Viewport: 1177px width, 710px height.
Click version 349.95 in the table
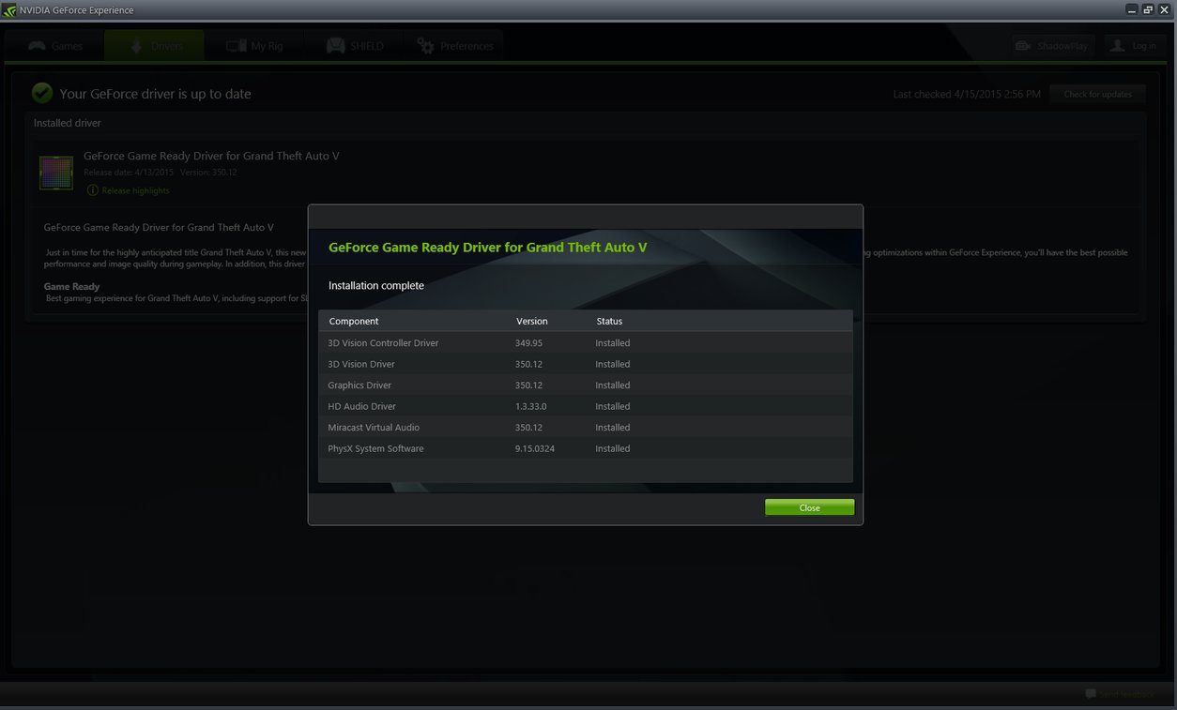pyautogui.click(x=528, y=343)
